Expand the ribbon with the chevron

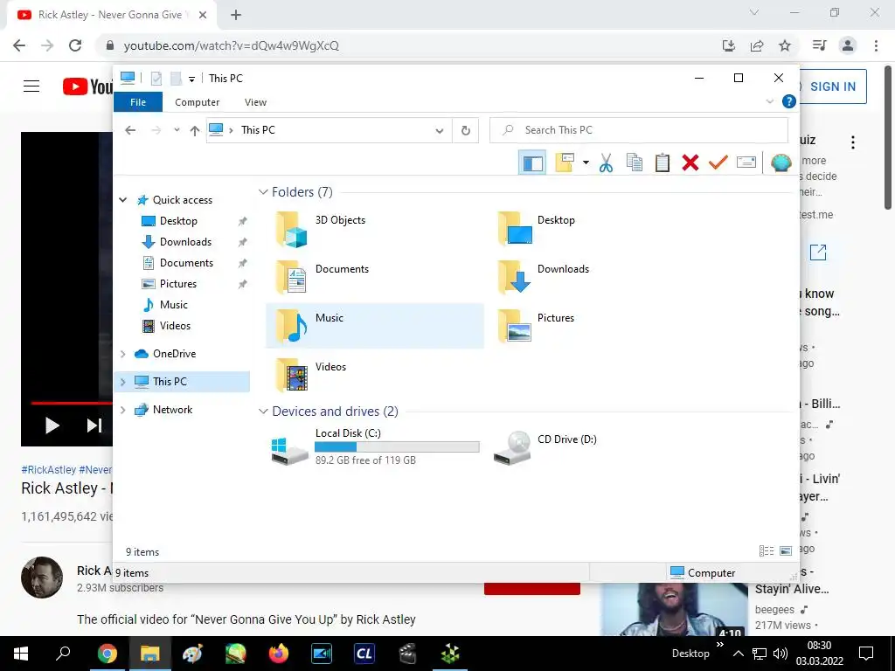tap(769, 101)
